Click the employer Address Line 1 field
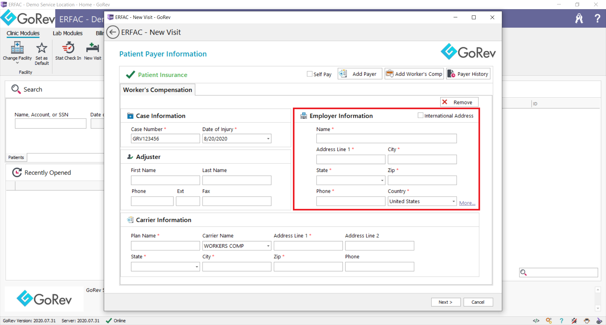 click(x=351, y=159)
